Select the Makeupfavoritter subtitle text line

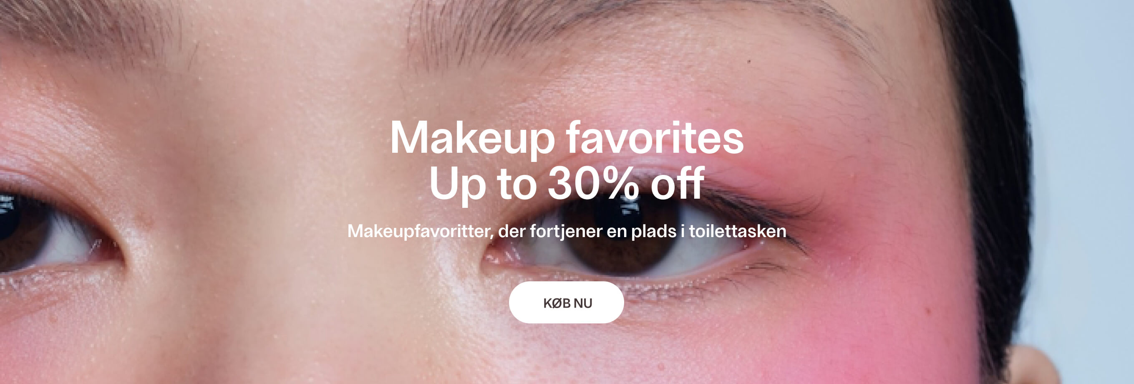click(567, 231)
